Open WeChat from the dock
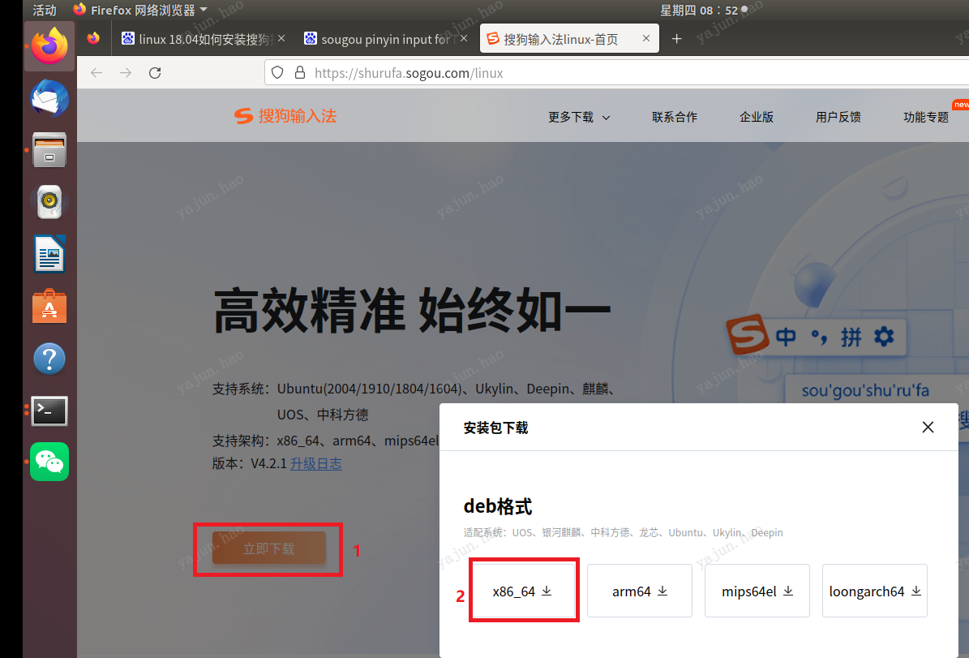Image resolution: width=969 pixels, height=658 pixels. (x=49, y=462)
